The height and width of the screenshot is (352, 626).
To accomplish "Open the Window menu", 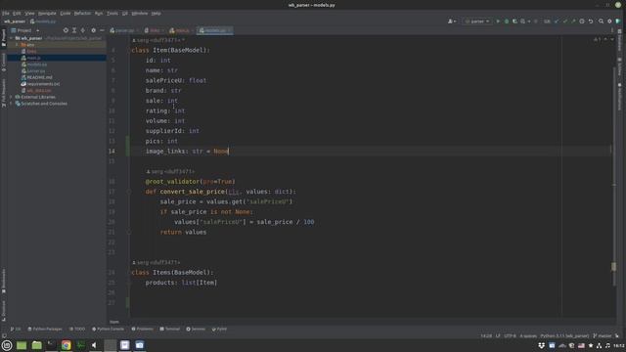I will (140, 13).
